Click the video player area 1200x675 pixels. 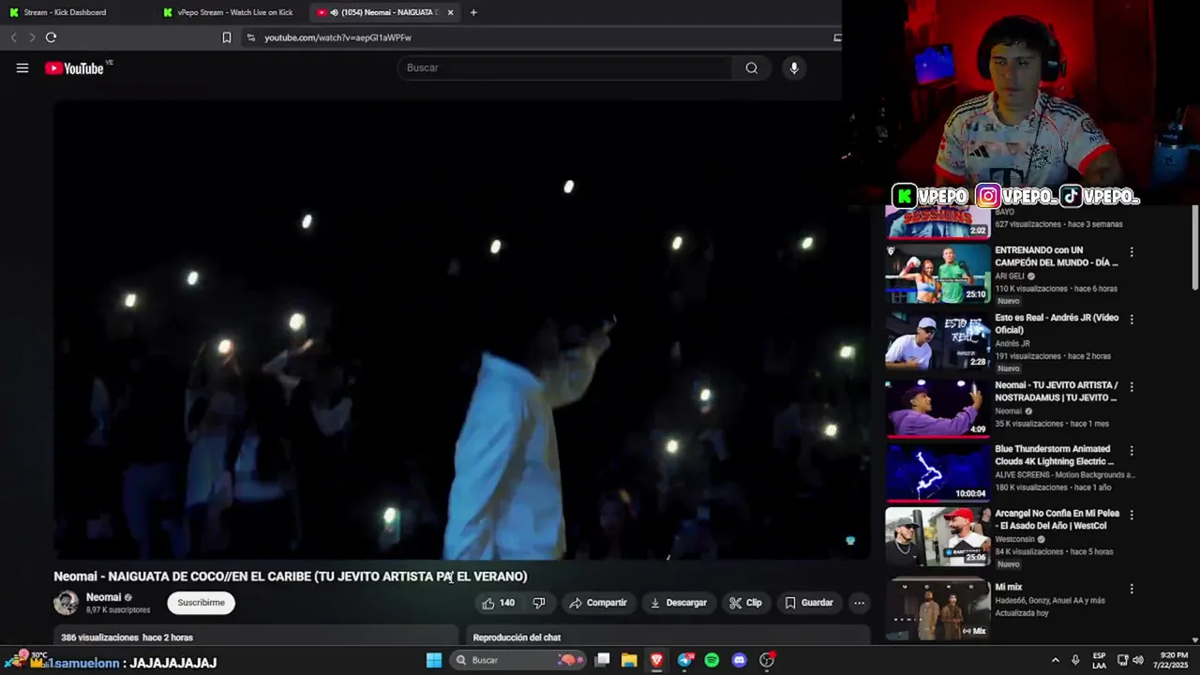tap(461, 330)
